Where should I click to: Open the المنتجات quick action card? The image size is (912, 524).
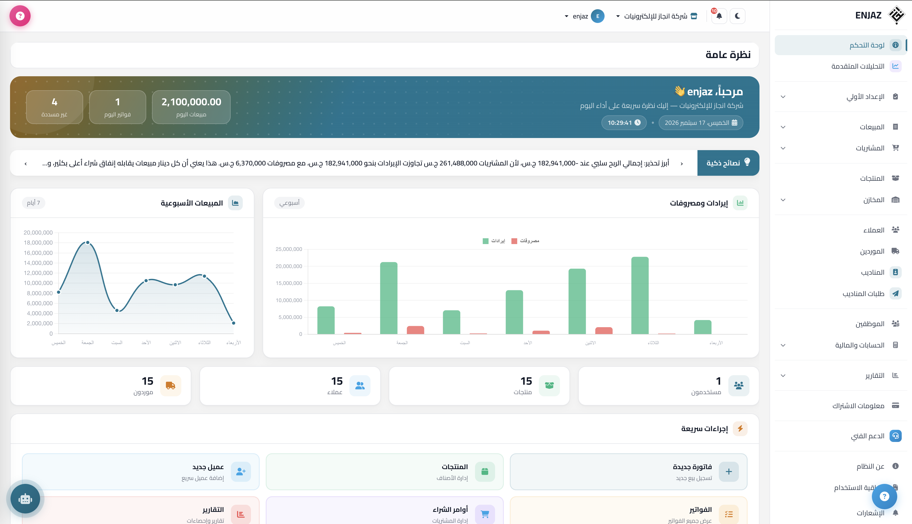[x=384, y=471]
